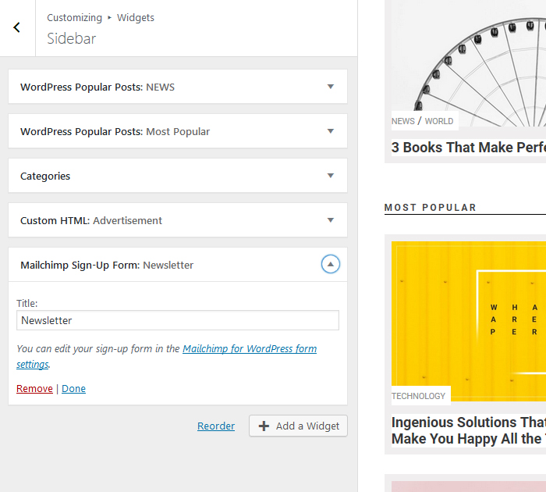The image size is (546, 492).
Task: Click Done on the Mailchimp widget
Action: coord(73,388)
